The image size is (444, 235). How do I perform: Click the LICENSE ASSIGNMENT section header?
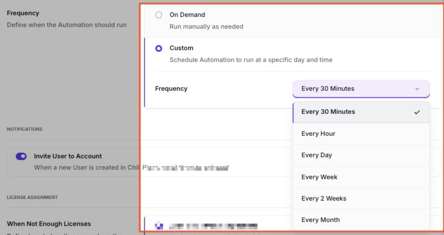tap(32, 197)
